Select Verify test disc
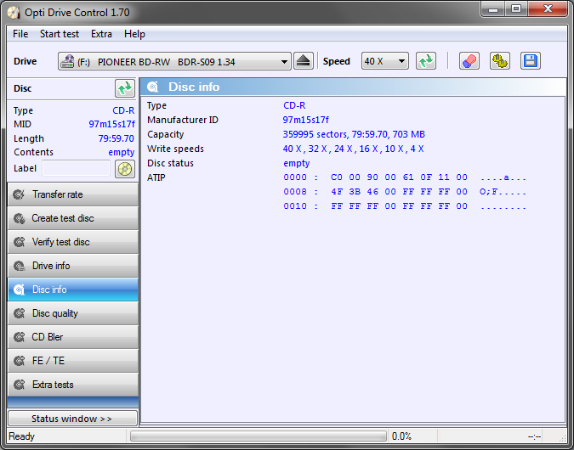574x450 pixels. pyautogui.click(x=73, y=242)
